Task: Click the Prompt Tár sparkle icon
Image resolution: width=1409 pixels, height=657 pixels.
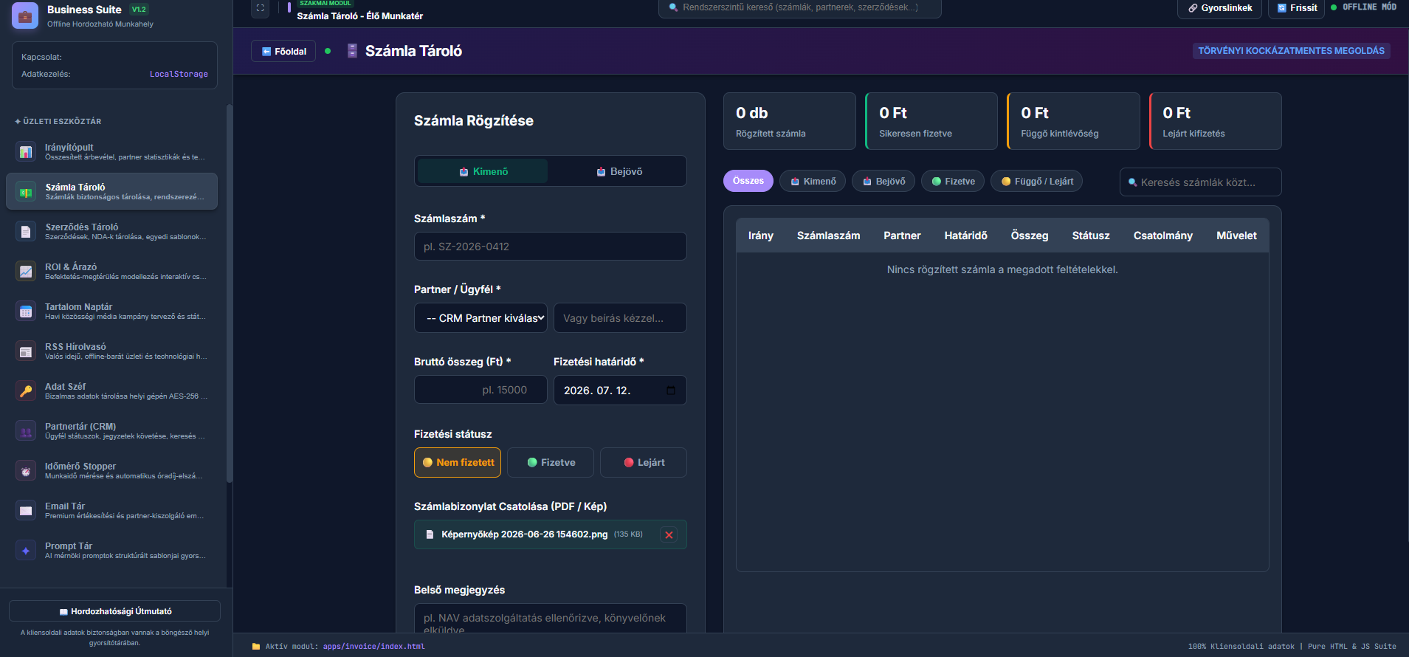Action: (x=26, y=551)
